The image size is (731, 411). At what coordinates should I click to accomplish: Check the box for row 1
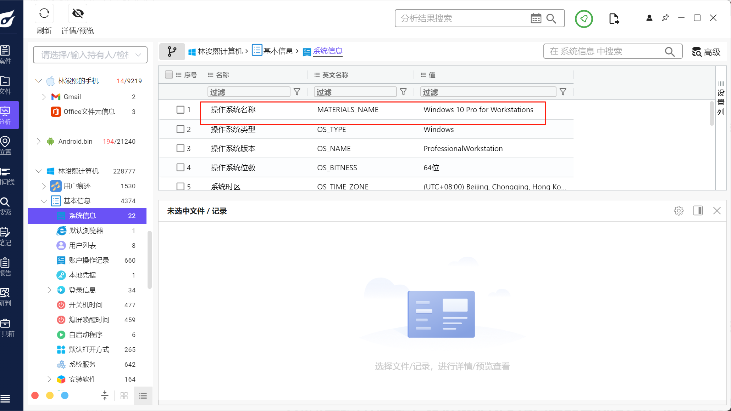click(180, 110)
